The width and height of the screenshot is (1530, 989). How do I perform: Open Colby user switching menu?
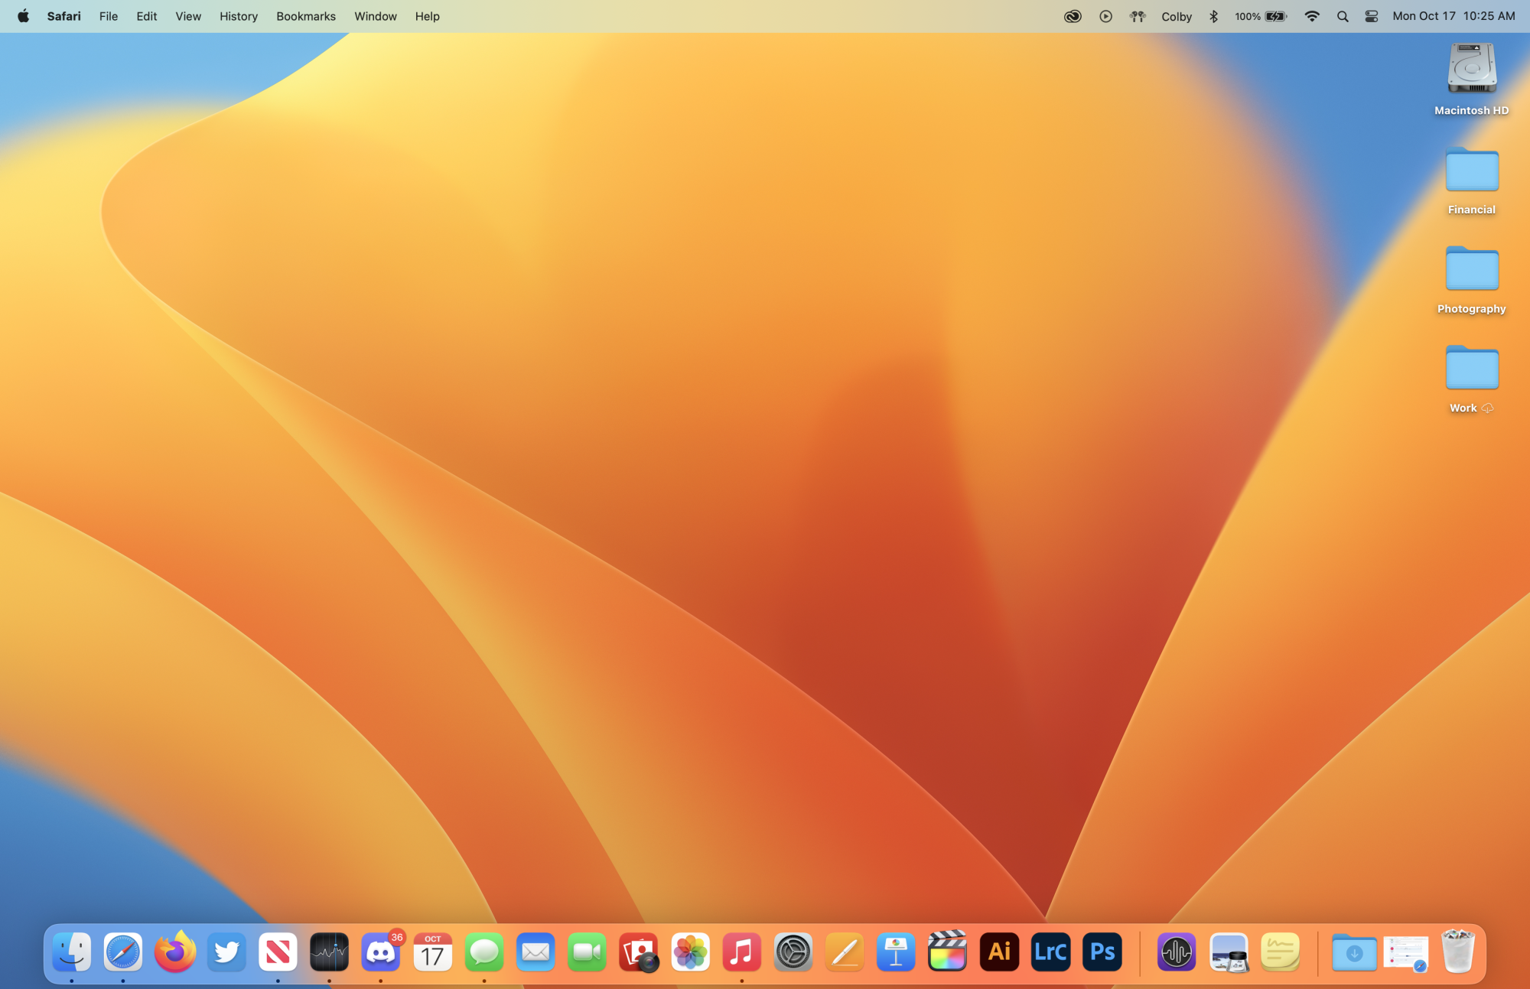coord(1176,16)
